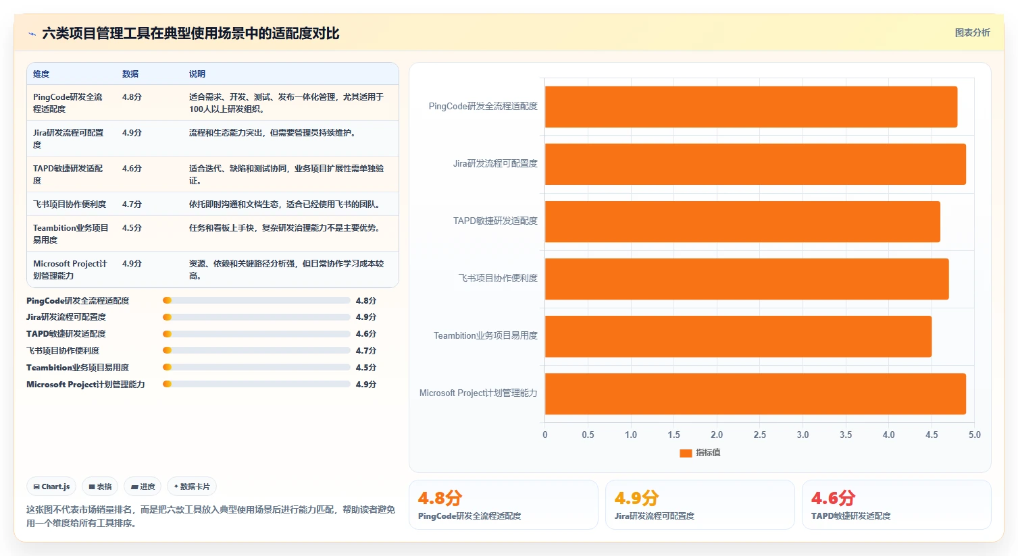Click description starting 任务和看板上手快
Image resolution: width=1018 pixels, height=556 pixels.
click(284, 227)
